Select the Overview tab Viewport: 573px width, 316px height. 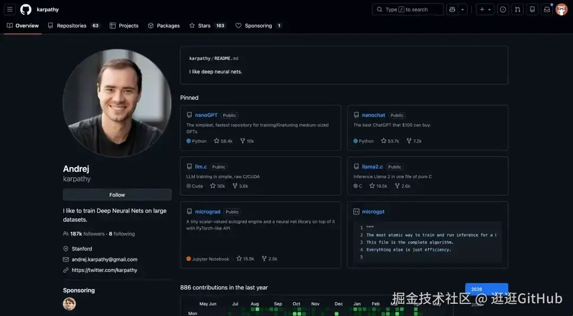click(x=23, y=25)
